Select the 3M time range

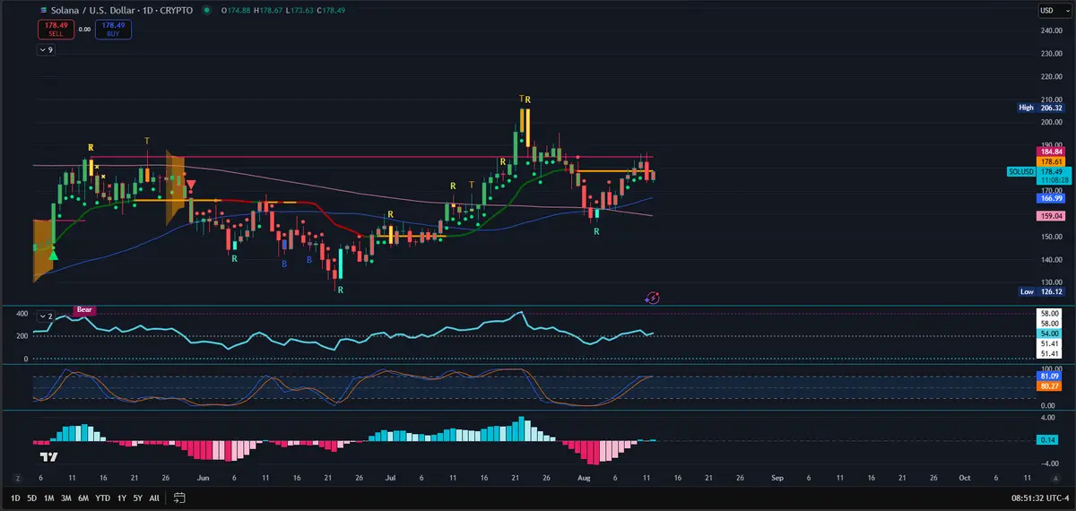[66, 497]
